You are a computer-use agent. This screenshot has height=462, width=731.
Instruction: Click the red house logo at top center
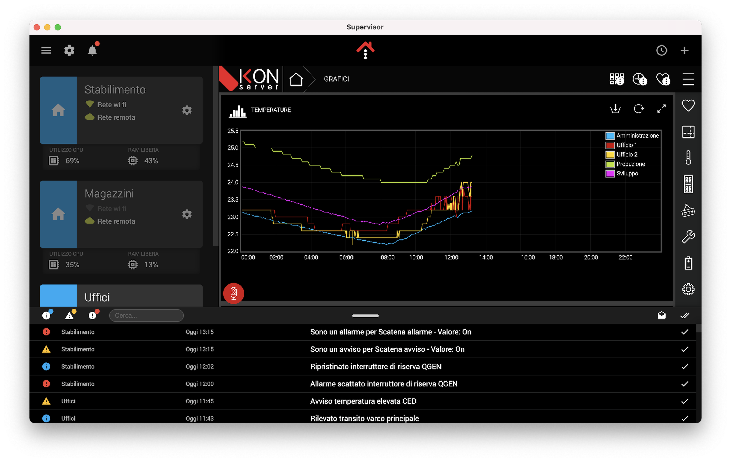tap(365, 50)
